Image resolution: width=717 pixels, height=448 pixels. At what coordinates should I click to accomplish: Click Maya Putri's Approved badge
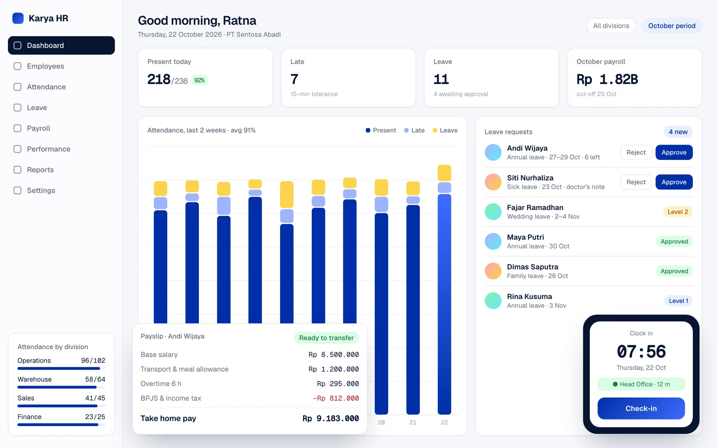674,241
